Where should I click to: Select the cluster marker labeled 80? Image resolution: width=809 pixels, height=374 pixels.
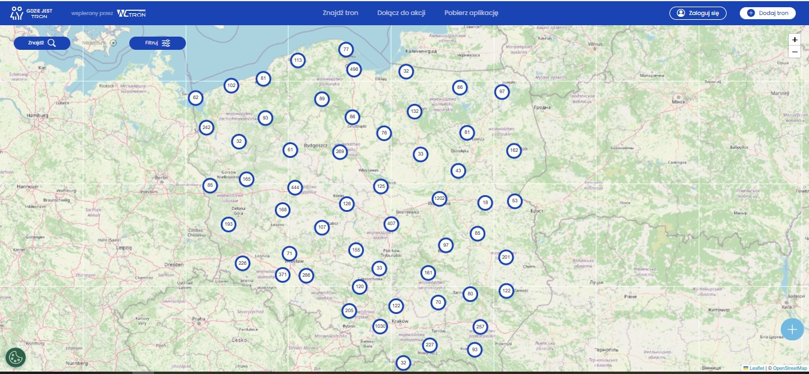(470, 294)
